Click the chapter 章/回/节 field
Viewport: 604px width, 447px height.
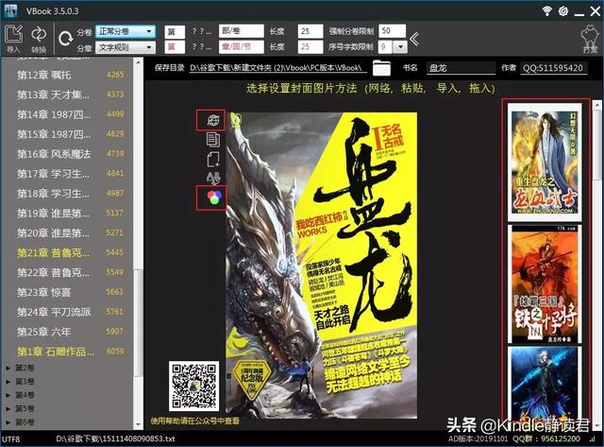[242, 47]
